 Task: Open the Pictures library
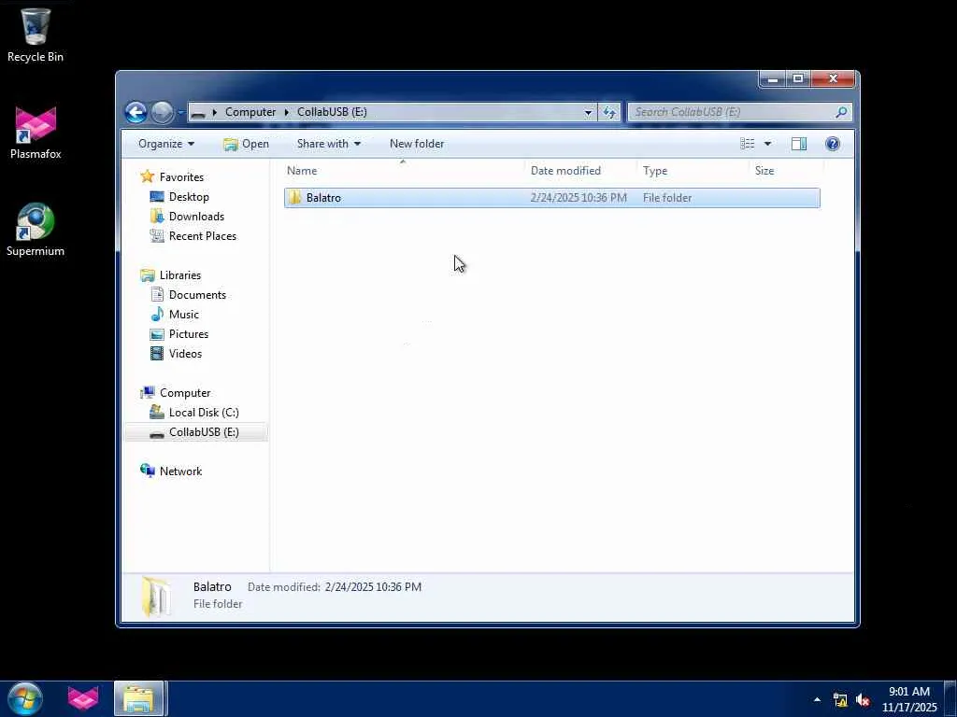click(189, 334)
